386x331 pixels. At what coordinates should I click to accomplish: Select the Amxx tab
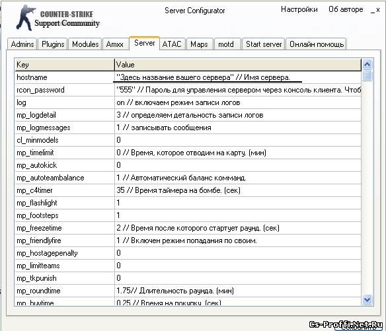(115, 44)
